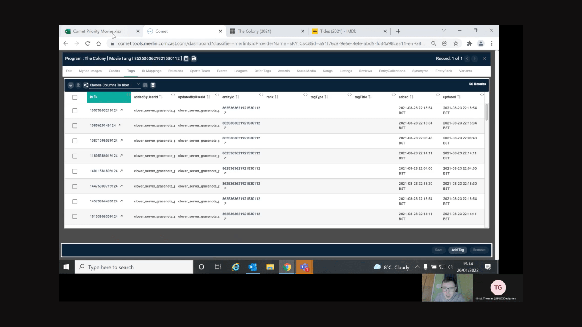The height and width of the screenshot is (327, 582).
Task: Open external link arrow for id 10871096039124
Action: coord(121,141)
